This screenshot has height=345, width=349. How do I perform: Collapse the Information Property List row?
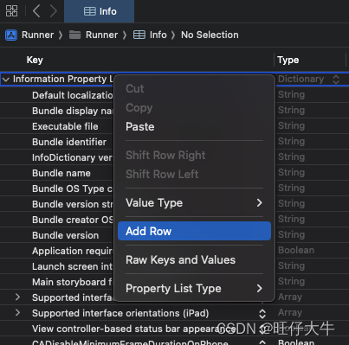pos(6,79)
